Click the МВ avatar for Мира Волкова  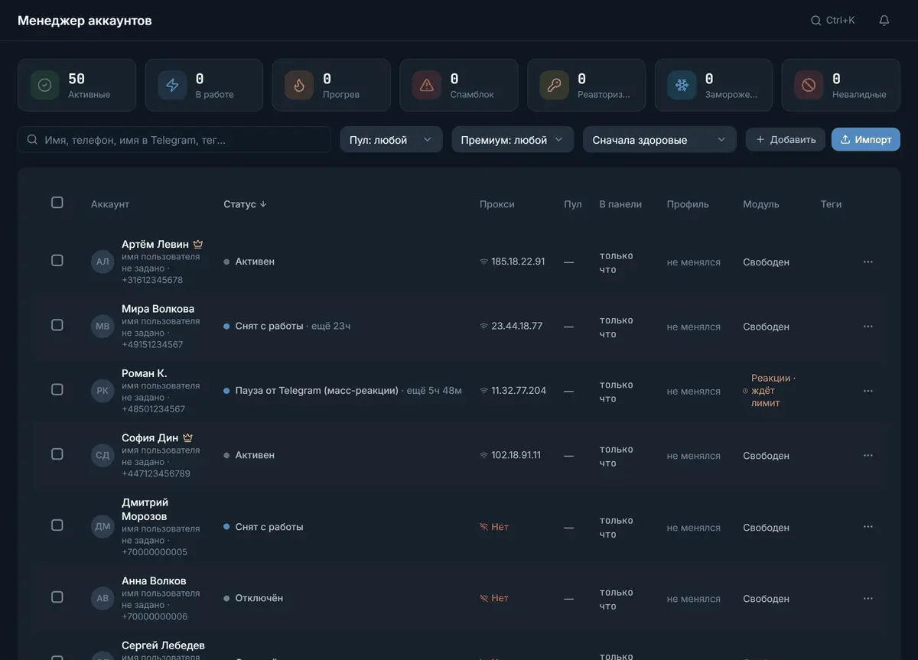click(x=103, y=327)
